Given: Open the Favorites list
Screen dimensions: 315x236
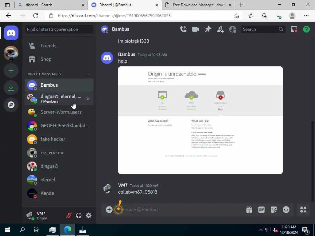Looking at the screenshot, I should [251, 16].
